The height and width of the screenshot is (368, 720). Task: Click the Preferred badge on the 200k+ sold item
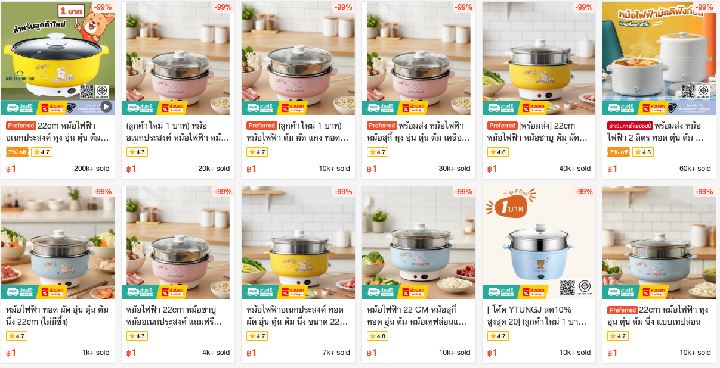21,126
